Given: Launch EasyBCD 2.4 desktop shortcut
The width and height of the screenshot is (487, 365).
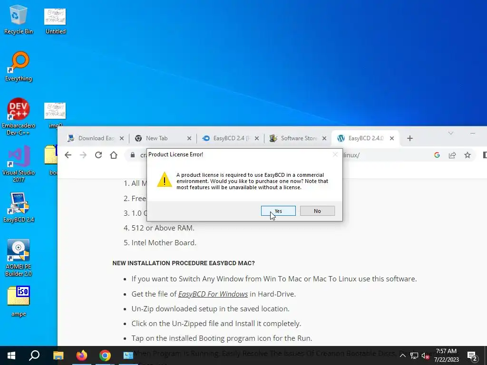Looking at the screenshot, I should point(19,207).
